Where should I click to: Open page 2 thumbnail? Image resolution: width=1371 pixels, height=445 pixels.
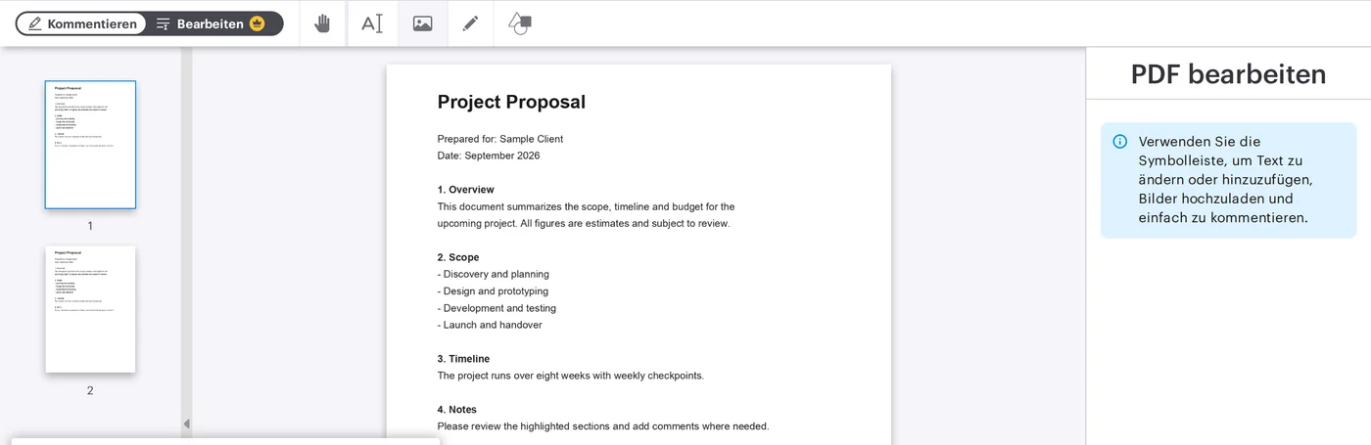coord(90,309)
